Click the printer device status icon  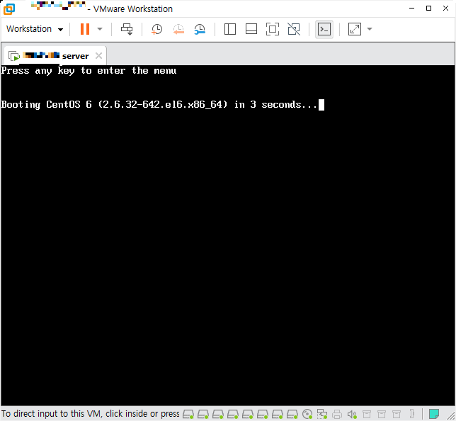(337, 414)
